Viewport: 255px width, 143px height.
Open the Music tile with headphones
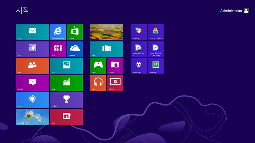tap(98, 83)
